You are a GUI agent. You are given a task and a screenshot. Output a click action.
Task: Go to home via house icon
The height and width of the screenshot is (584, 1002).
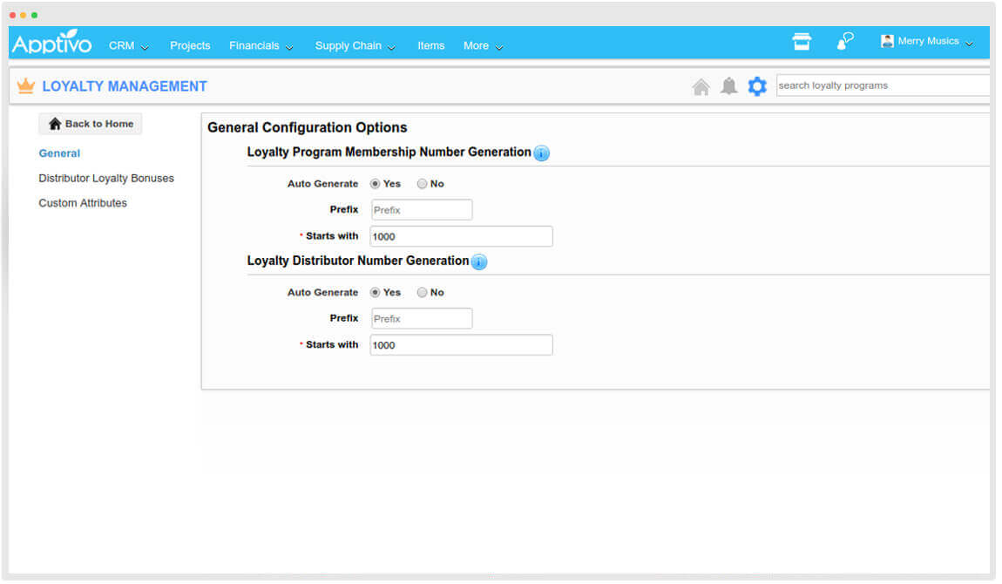[701, 86]
